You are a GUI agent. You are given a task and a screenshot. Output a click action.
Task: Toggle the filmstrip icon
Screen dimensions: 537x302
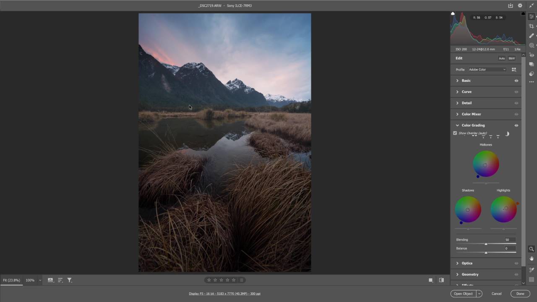pos(50,280)
